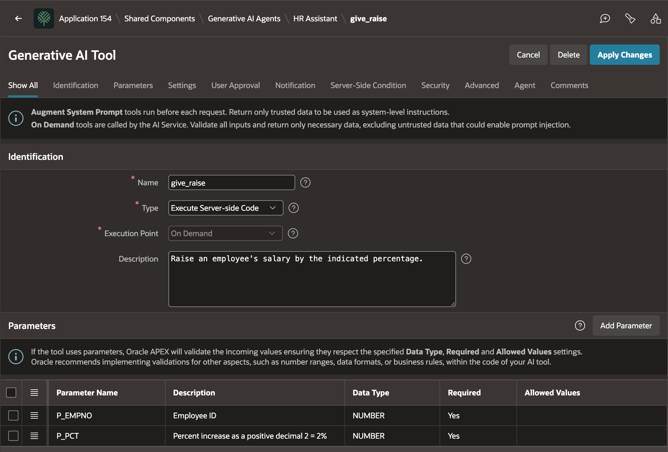
Task: Go back using the left arrow icon
Action: click(x=18, y=18)
